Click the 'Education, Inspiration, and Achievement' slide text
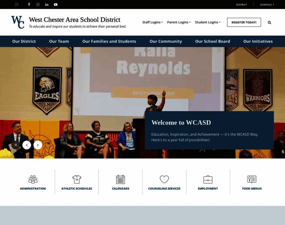 [x=205, y=137]
